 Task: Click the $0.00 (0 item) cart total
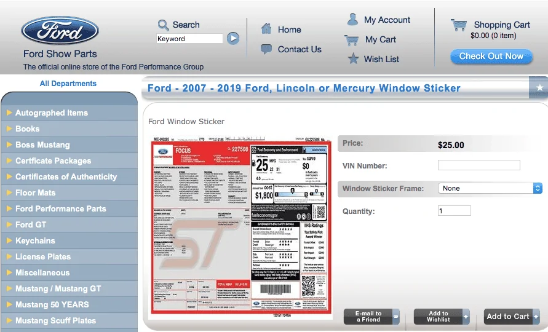coord(493,36)
